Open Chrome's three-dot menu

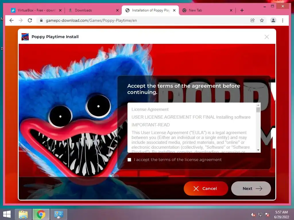pos(283,20)
